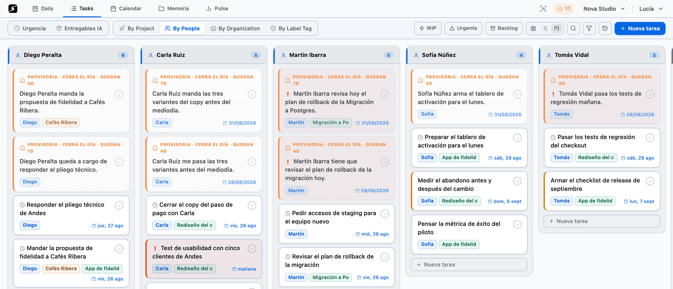Open notifications bell showing 11
This screenshot has height=289, width=673.
click(564, 8)
